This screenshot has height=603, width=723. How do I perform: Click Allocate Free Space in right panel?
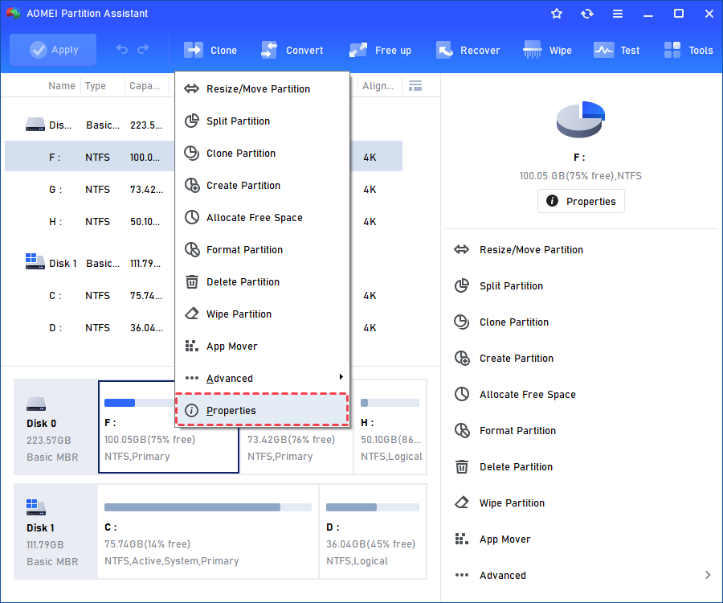coord(515,395)
